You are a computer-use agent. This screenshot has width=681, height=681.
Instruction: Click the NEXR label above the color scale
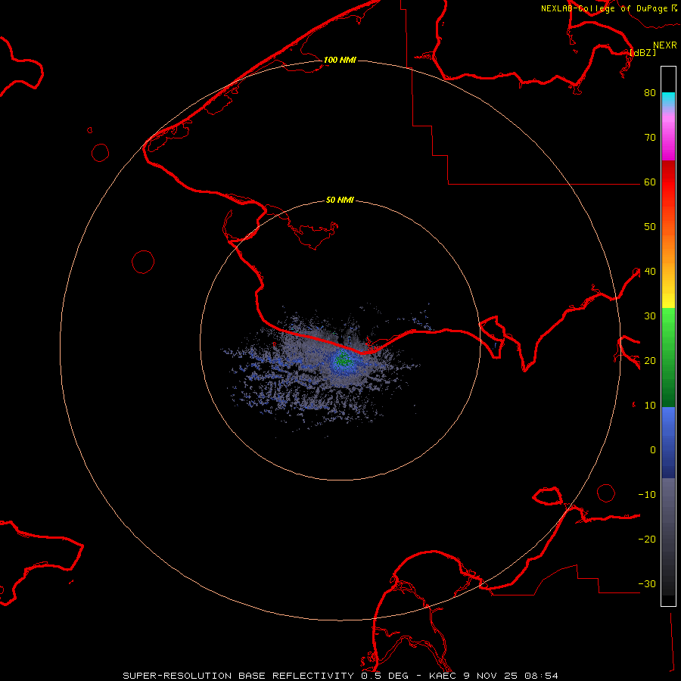pyautogui.click(x=664, y=45)
